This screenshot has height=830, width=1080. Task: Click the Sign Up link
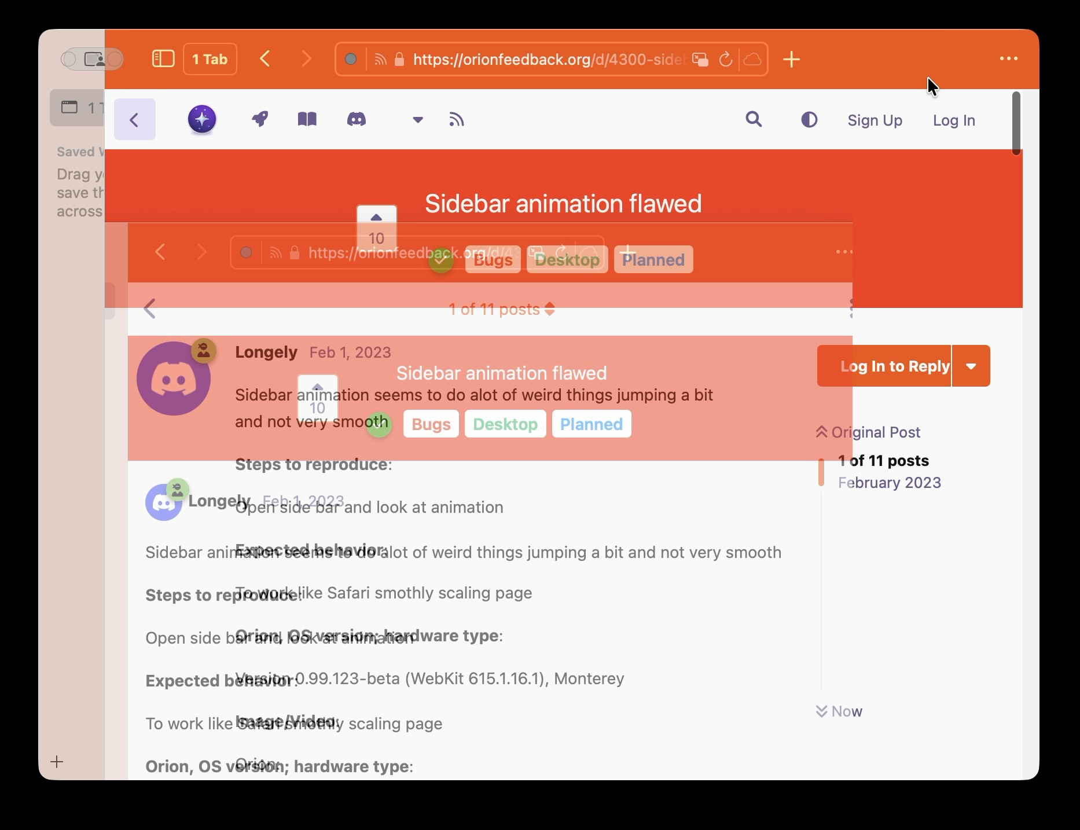pos(875,120)
